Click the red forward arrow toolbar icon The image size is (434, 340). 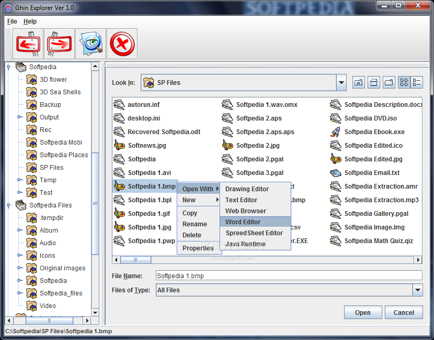coord(59,44)
